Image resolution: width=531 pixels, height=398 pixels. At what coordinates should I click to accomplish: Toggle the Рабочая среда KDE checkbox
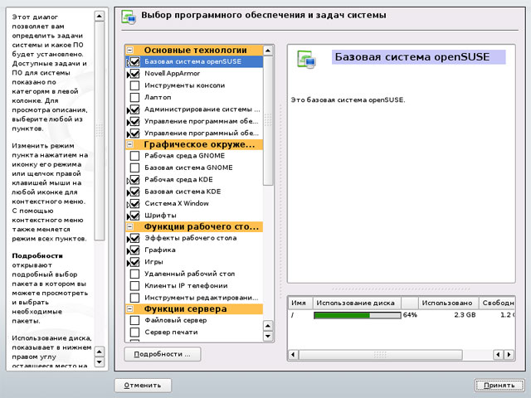(x=134, y=179)
